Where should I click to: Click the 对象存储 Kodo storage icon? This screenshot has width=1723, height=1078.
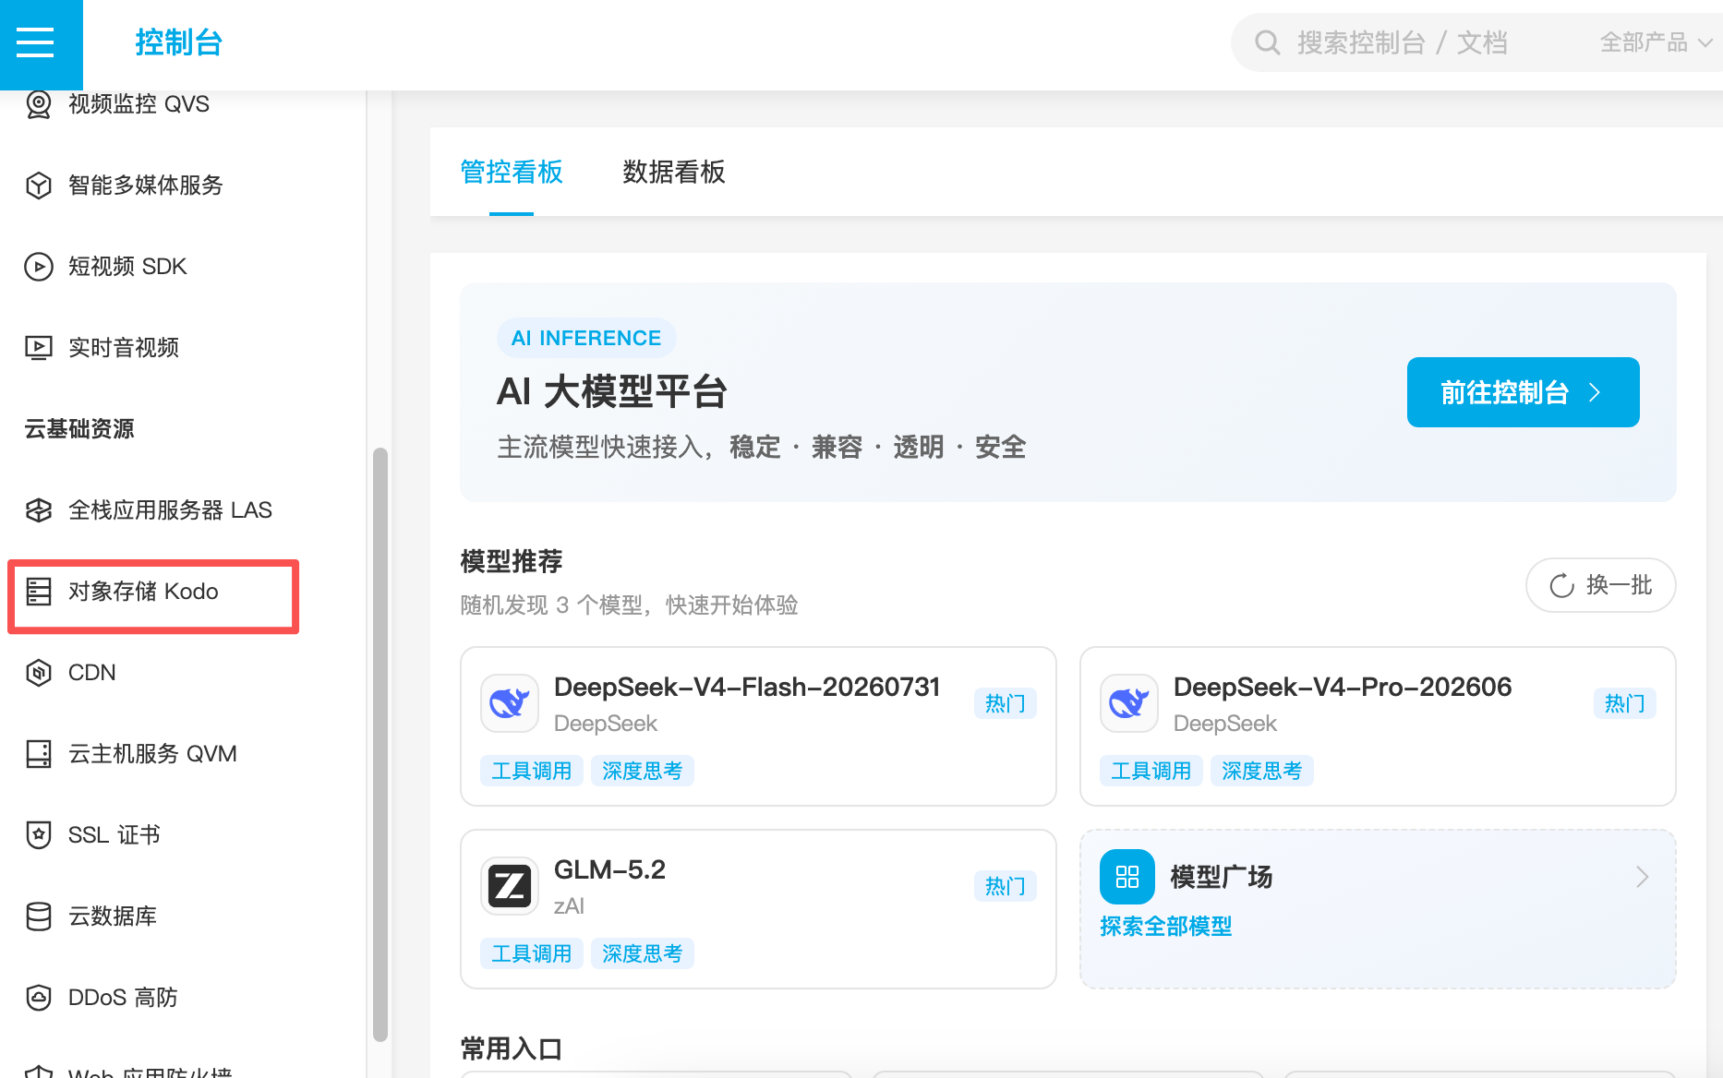tap(39, 592)
